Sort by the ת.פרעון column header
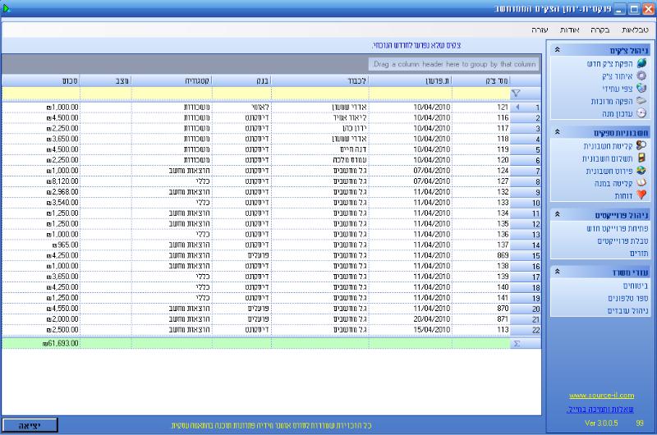 pyautogui.click(x=410, y=80)
